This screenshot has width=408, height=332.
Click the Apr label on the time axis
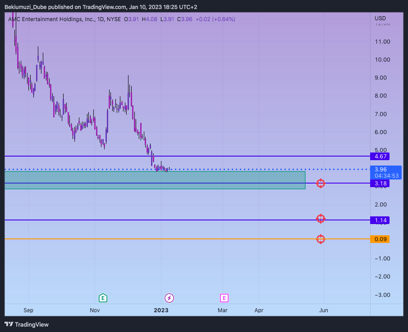click(259, 310)
